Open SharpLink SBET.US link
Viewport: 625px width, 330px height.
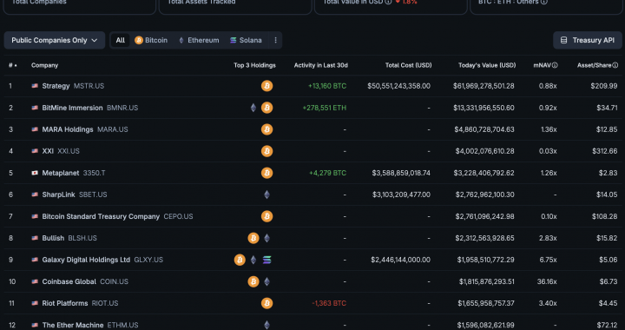coord(75,195)
